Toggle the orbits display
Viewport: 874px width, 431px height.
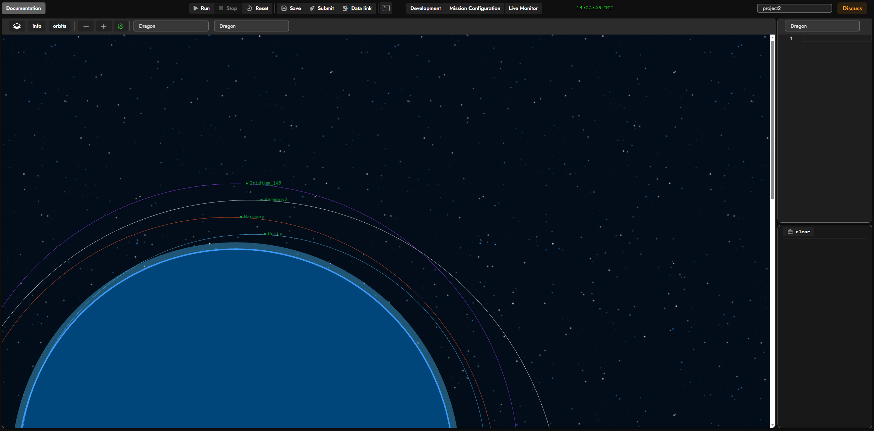coord(60,26)
